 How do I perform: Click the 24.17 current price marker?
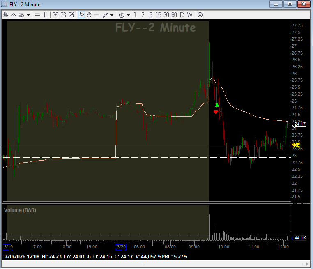[x=299, y=124]
